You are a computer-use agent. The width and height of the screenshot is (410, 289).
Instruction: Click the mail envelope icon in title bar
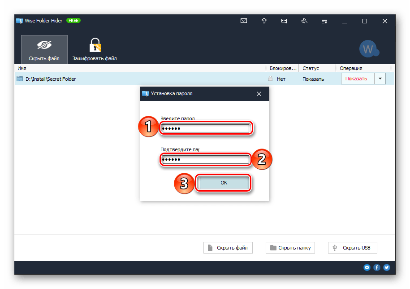point(244,21)
